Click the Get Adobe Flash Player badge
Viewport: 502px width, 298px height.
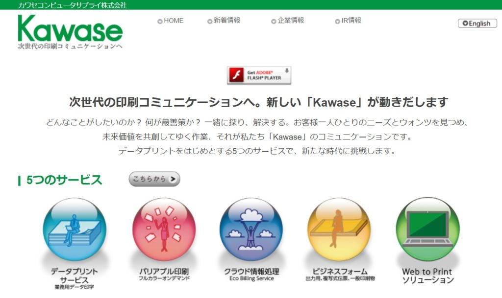click(259, 75)
